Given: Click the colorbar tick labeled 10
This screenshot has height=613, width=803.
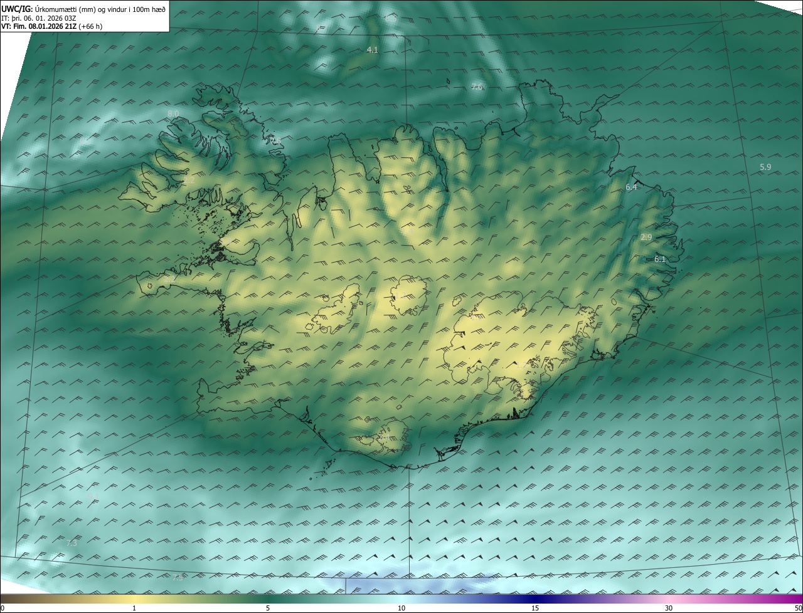Looking at the screenshot, I should 401,608.
